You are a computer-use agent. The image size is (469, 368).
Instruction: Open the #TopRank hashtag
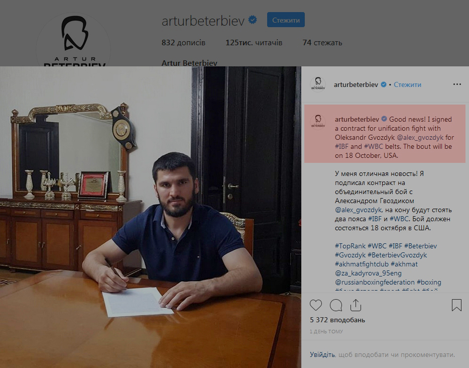(x=350, y=246)
